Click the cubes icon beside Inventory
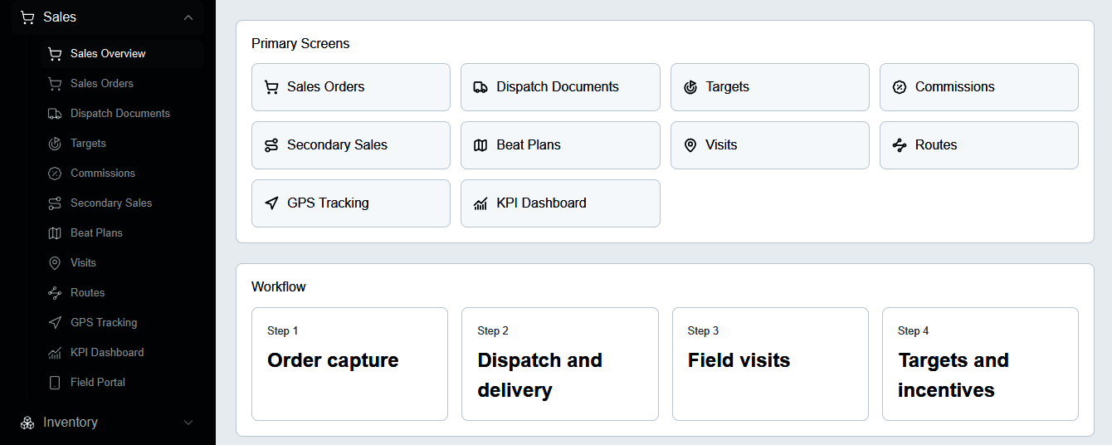 27,423
